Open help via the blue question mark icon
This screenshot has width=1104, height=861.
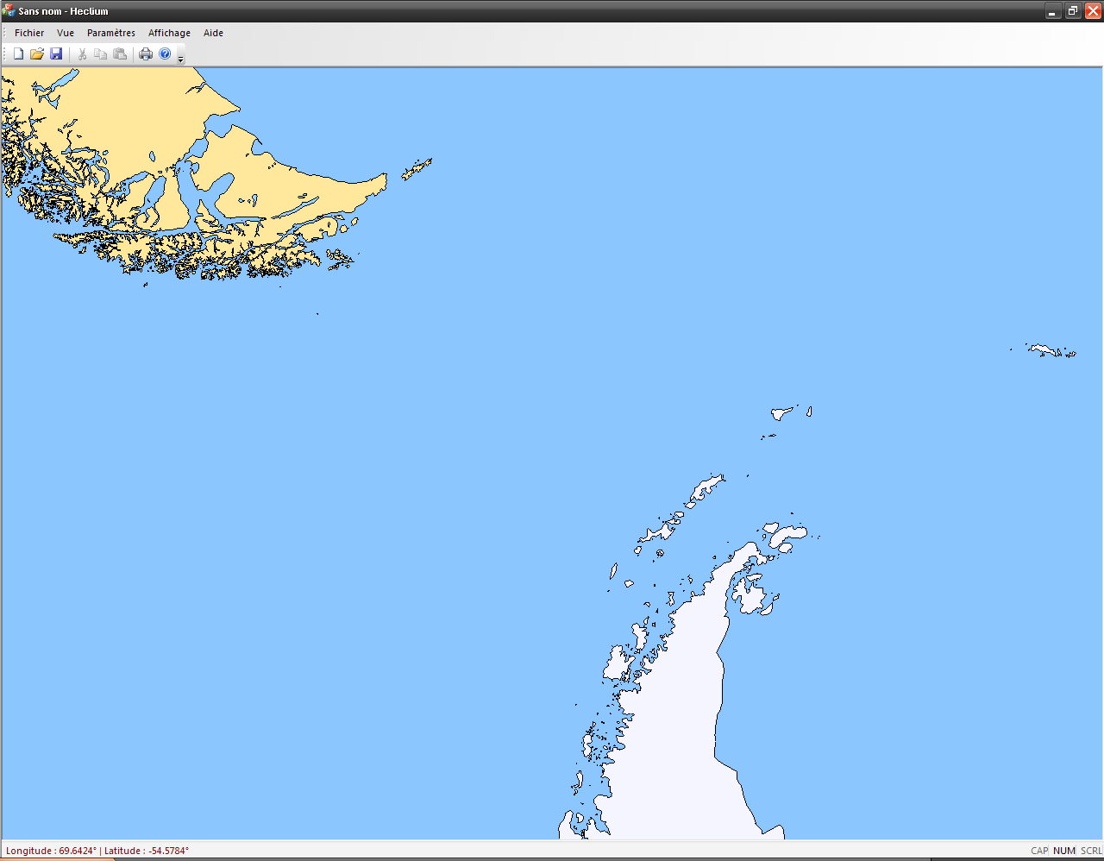(x=165, y=54)
